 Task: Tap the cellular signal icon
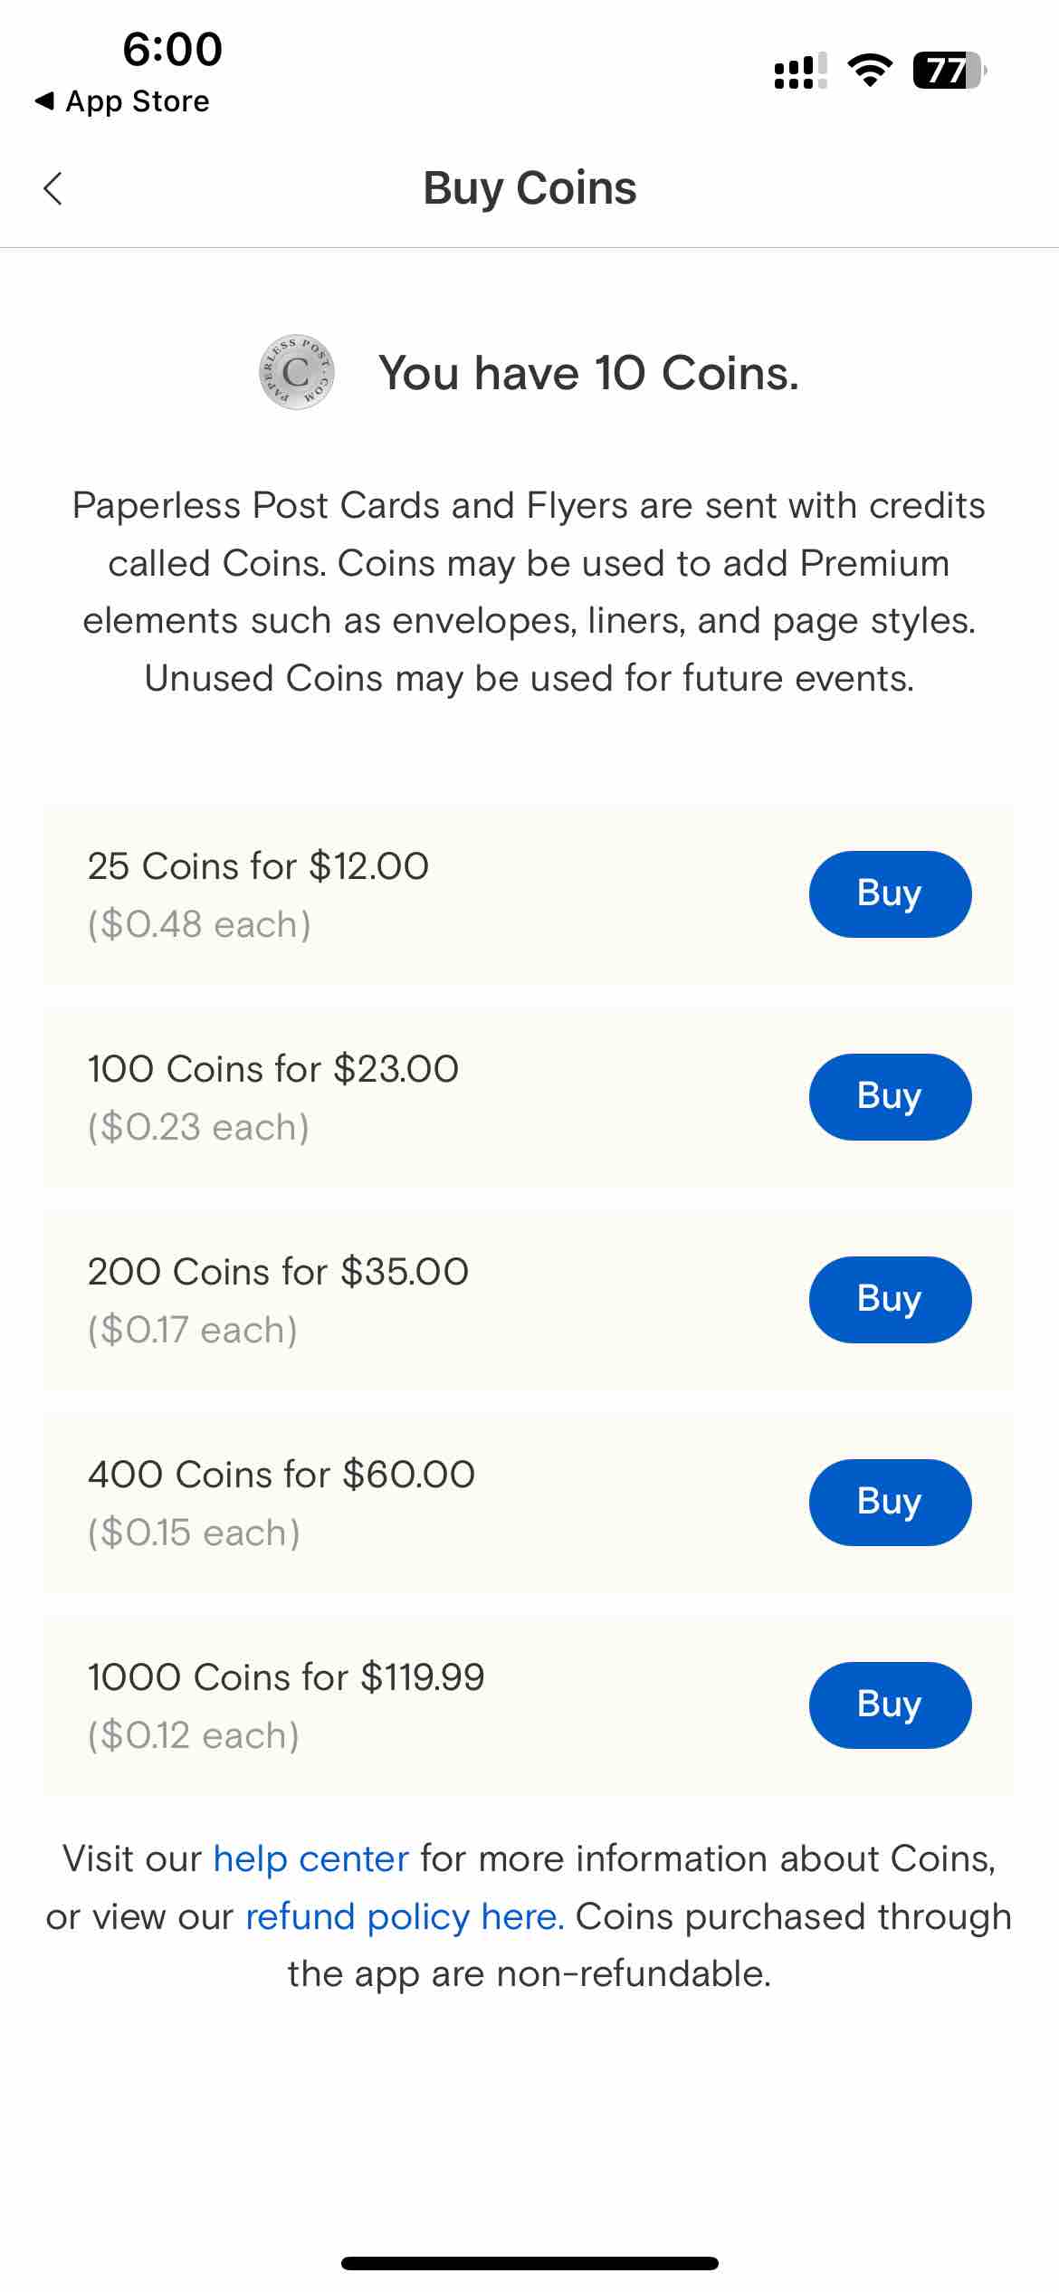pos(800,71)
